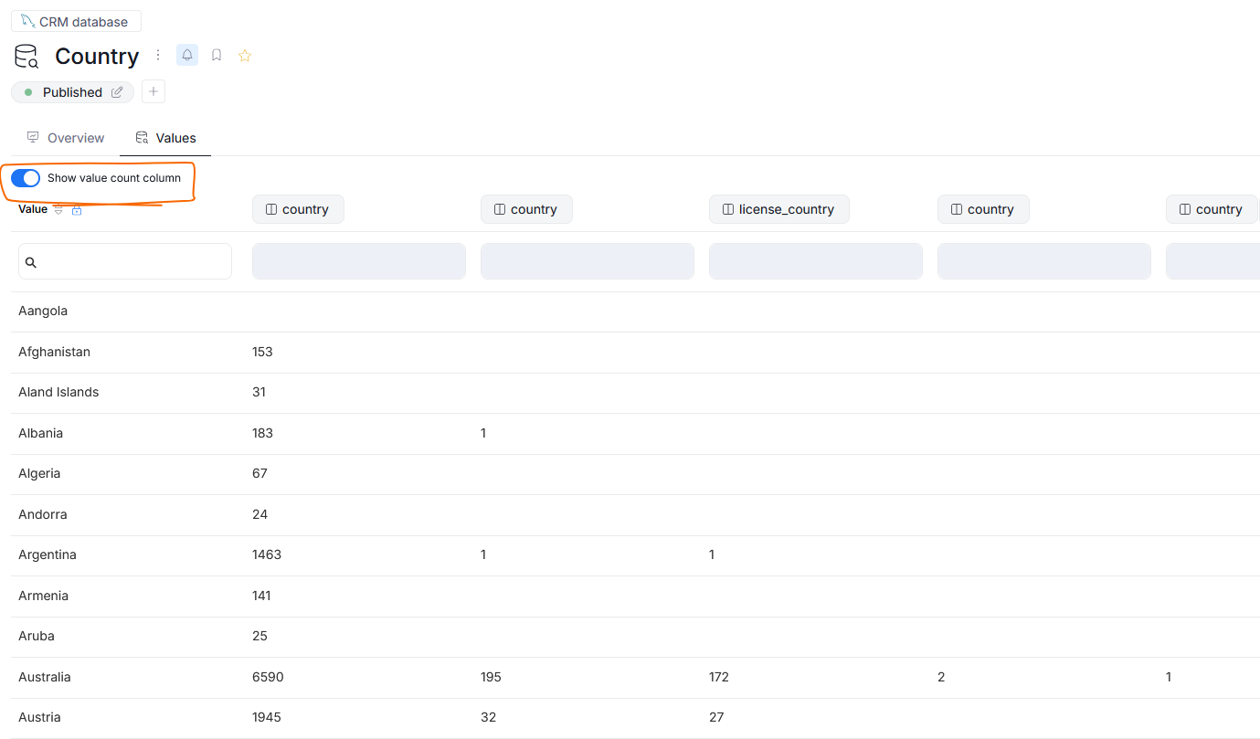Click the filter box under license_country

tap(815, 261)
